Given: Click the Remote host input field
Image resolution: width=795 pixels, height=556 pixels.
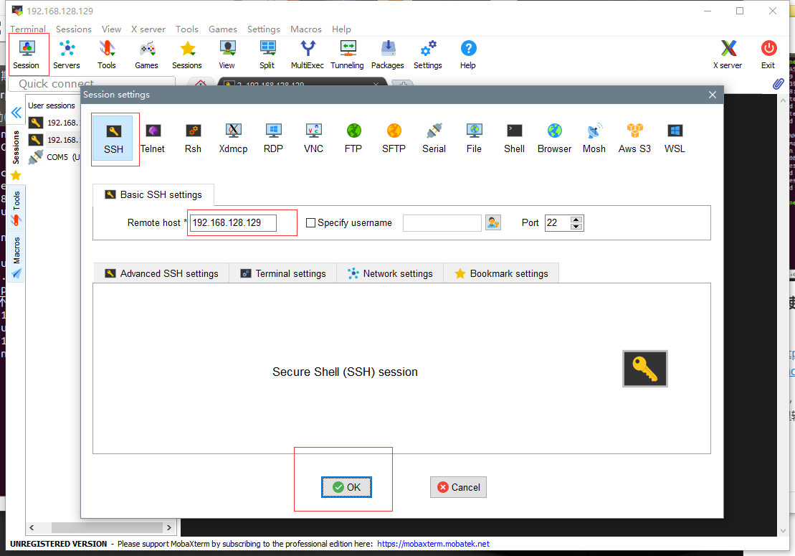Looking at the screenshot, I should (x=233, y=222).
